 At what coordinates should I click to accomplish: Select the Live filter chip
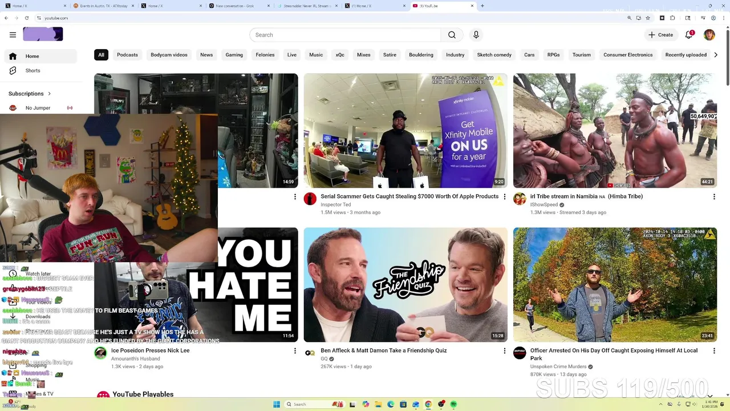point(292,55)
